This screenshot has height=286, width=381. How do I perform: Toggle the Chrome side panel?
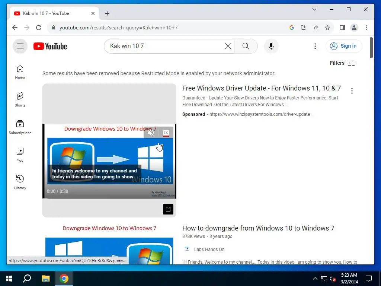tap(342, 28)
